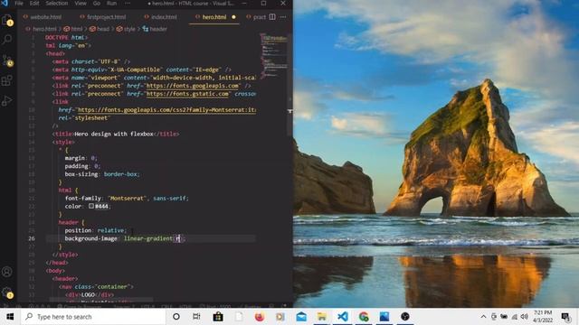
Task: Show hidden system tray icons
Action: (483, 317)
